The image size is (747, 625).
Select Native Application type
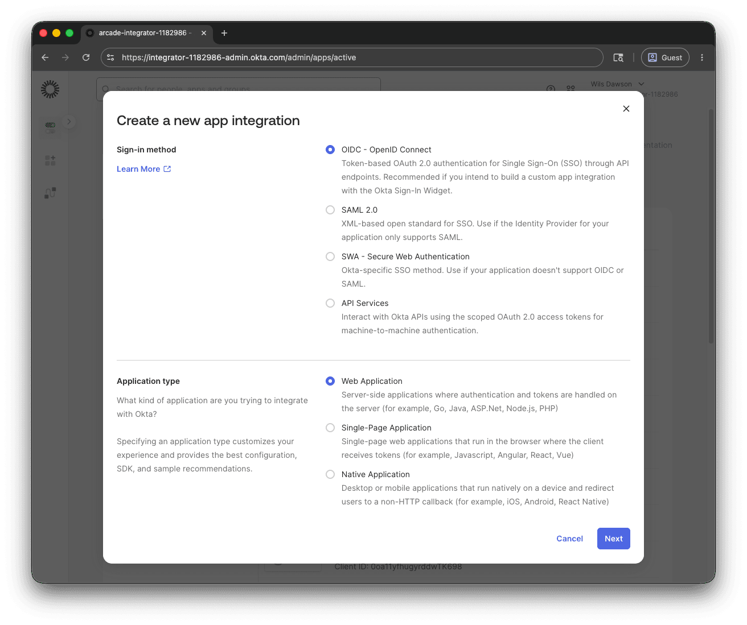click(x=330, y=474)
